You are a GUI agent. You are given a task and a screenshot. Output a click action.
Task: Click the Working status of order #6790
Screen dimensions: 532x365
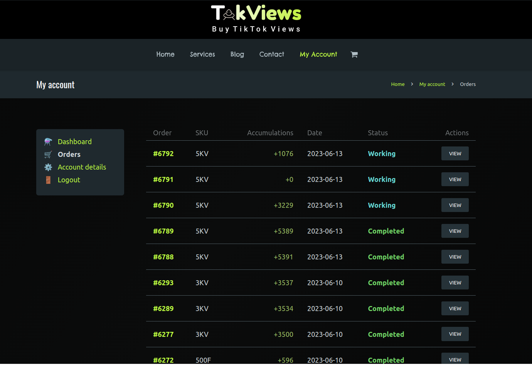pyautogui.click(x=382, y=205)
